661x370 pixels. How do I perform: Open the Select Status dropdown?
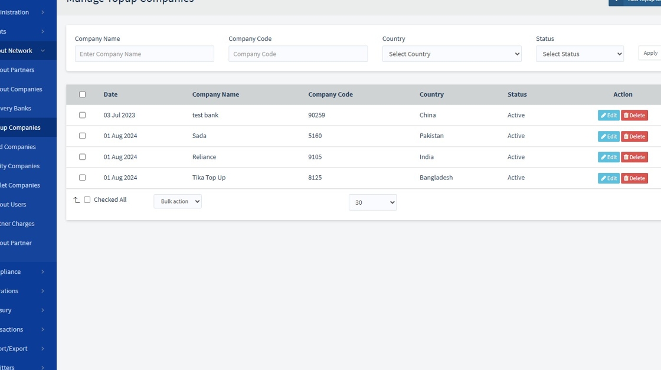(580, 54)
